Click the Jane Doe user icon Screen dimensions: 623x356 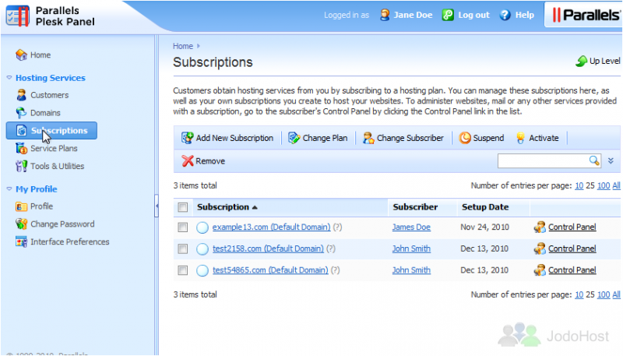tap(385, 15)
